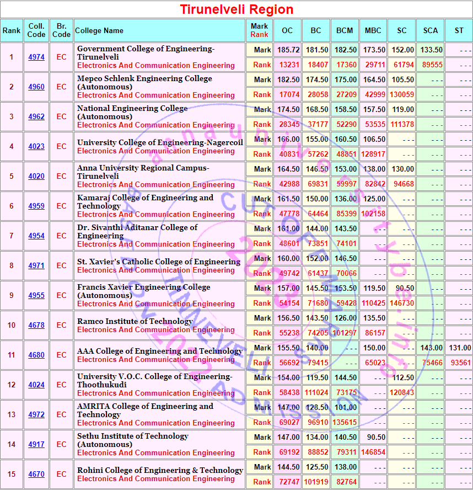Select the 4917 college code link
This screenshot has height=490, width=473.
click(x=36, y=445)
